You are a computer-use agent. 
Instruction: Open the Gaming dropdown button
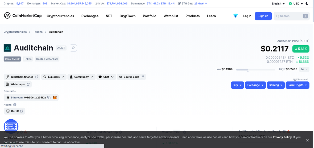coord(276,85)
